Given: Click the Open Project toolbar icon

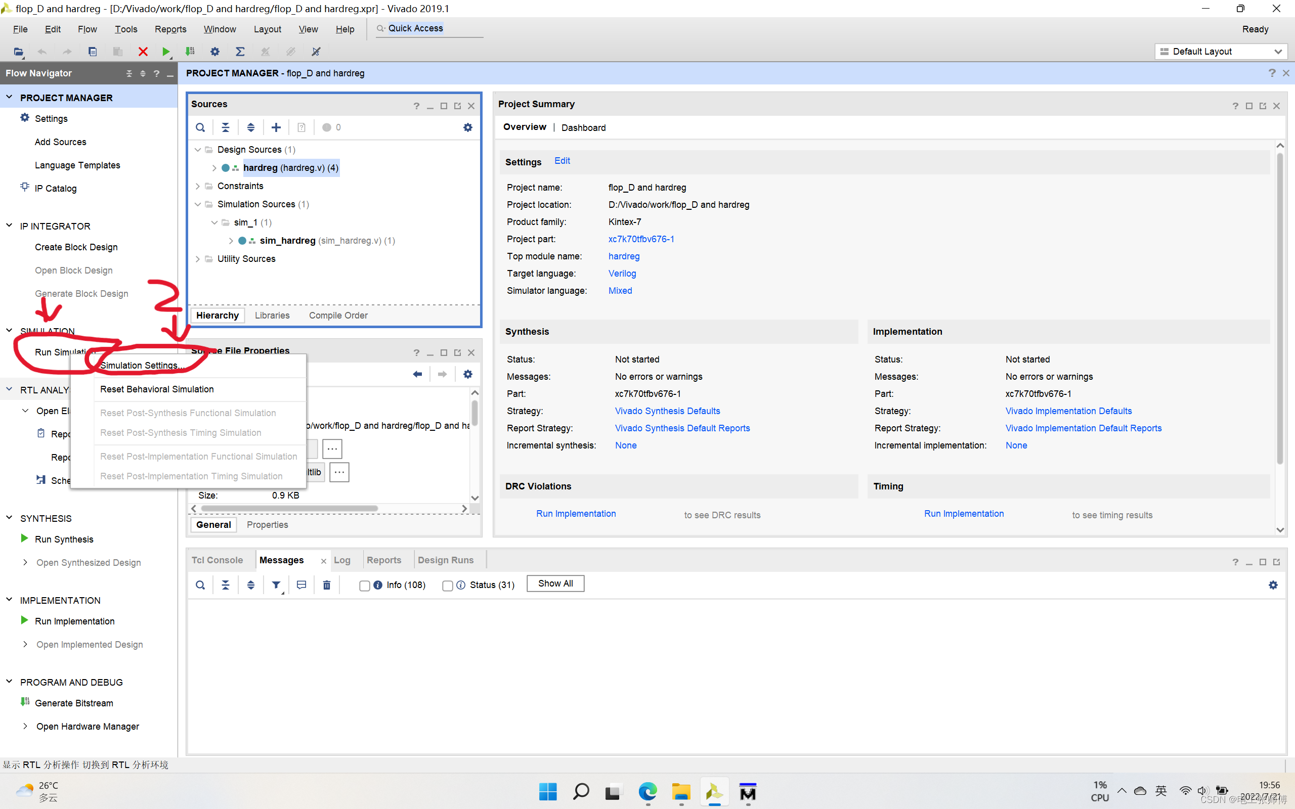Looking at the screenshot, I should click(x=18, y=52).
